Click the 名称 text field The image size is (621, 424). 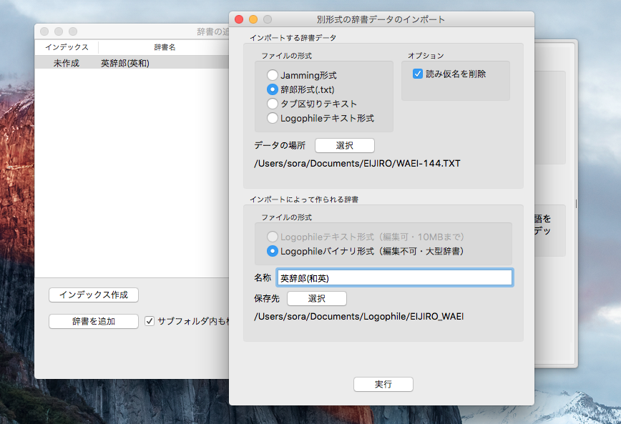(x=394, y=278)
